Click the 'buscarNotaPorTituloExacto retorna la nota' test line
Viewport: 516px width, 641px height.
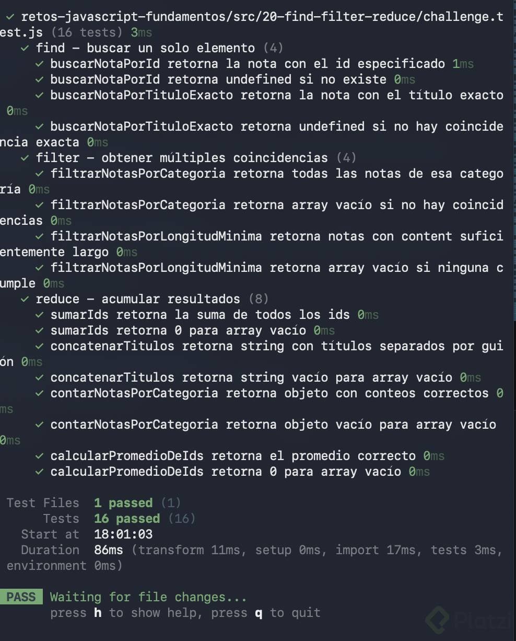point(252,103)
